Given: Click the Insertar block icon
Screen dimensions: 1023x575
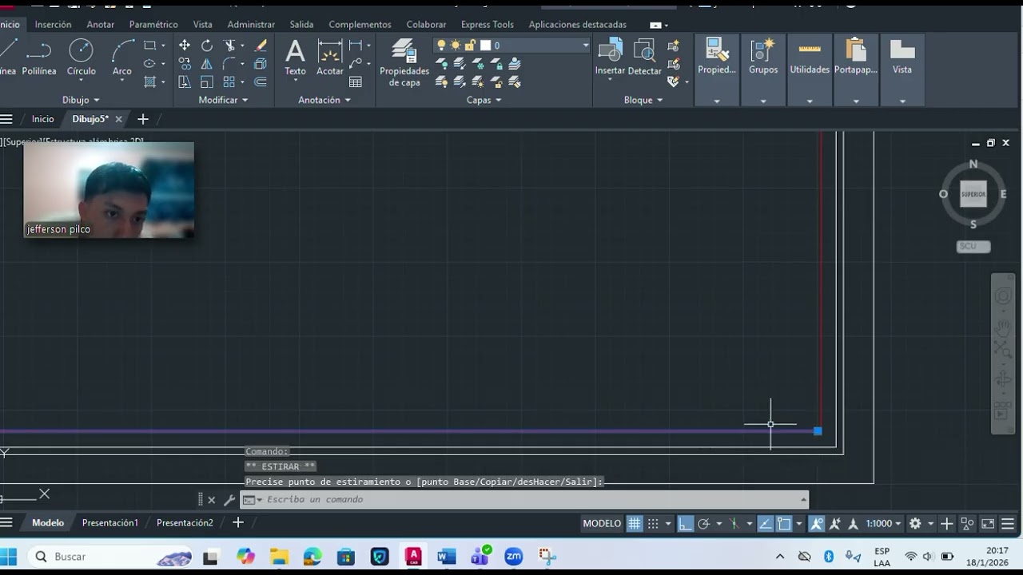Looking at the screenshot, I should tap(610, 57).
